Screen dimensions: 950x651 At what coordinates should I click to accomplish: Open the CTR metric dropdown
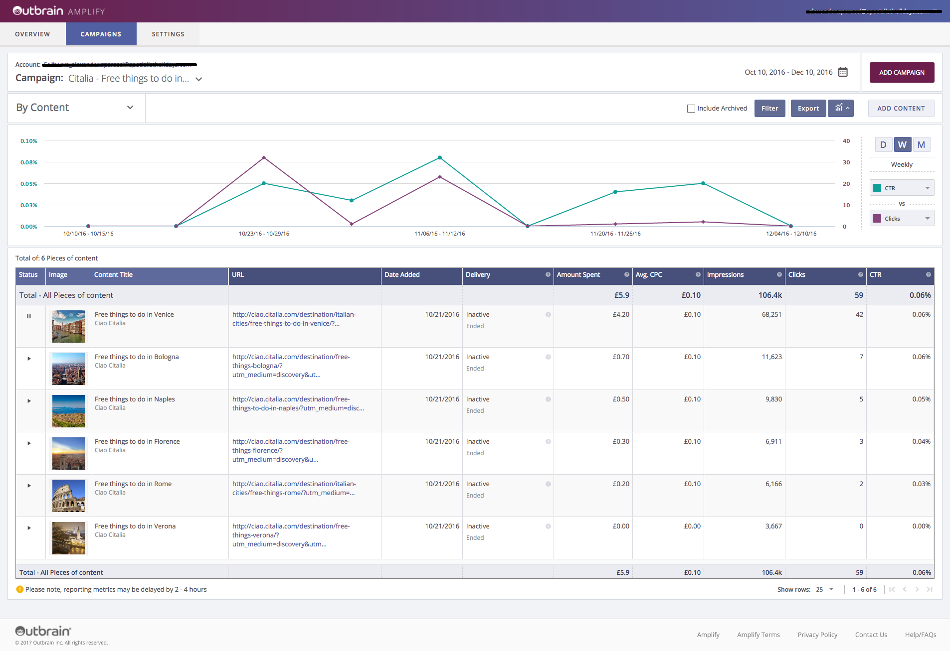pyautogui.click(x=902, y=188)
